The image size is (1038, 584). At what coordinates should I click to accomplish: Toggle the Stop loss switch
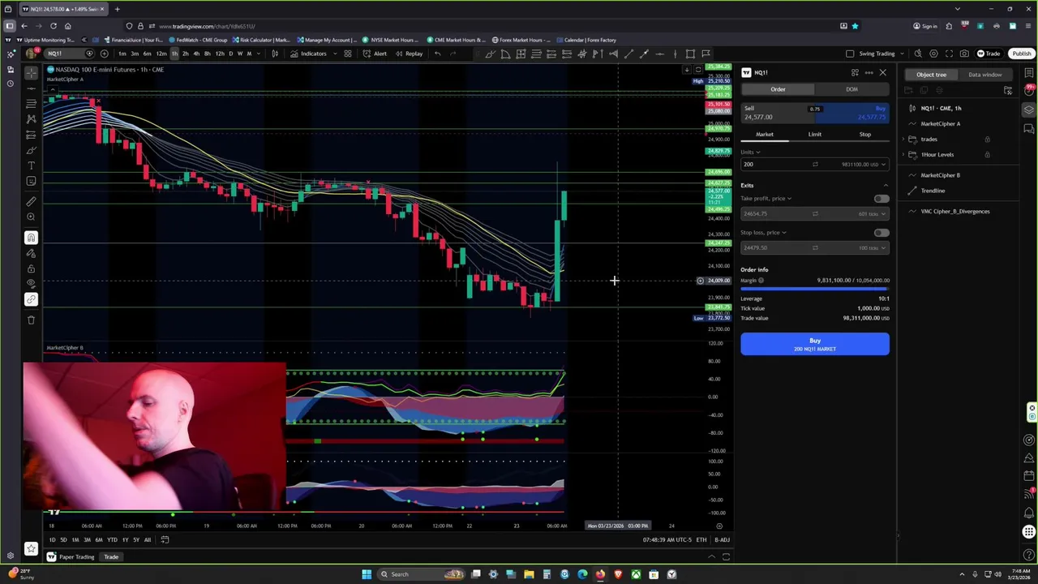pyautogui.click(x=881, y=233)
